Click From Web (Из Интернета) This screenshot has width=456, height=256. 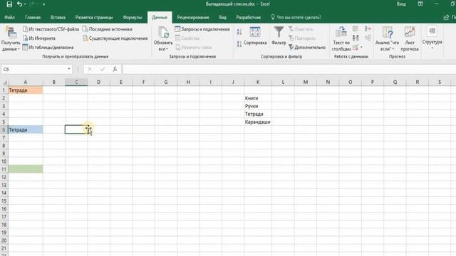click(39, 38)
